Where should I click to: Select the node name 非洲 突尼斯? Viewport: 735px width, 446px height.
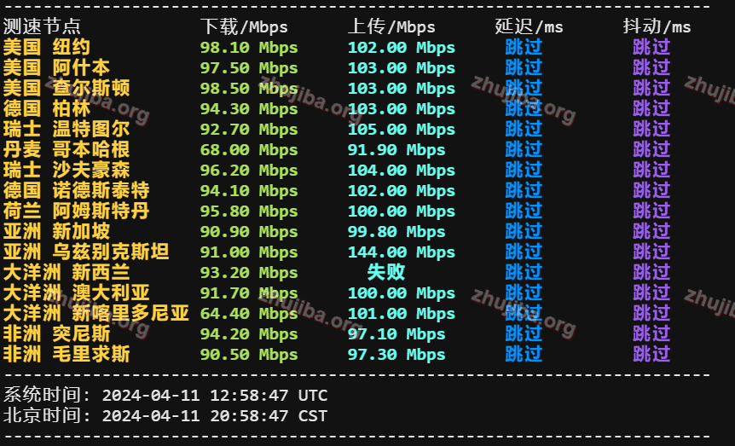pyautogui.click(x=56, y=334)
